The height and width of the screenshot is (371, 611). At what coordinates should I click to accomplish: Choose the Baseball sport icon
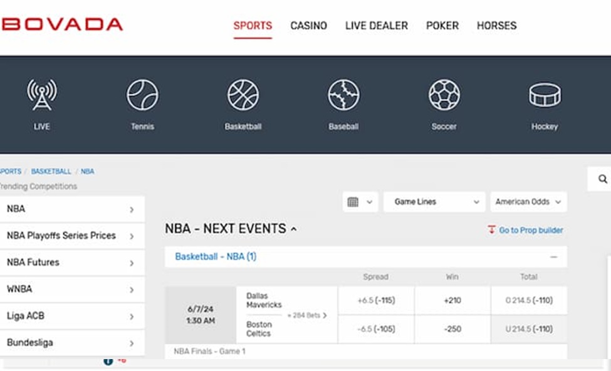[343, 95]
